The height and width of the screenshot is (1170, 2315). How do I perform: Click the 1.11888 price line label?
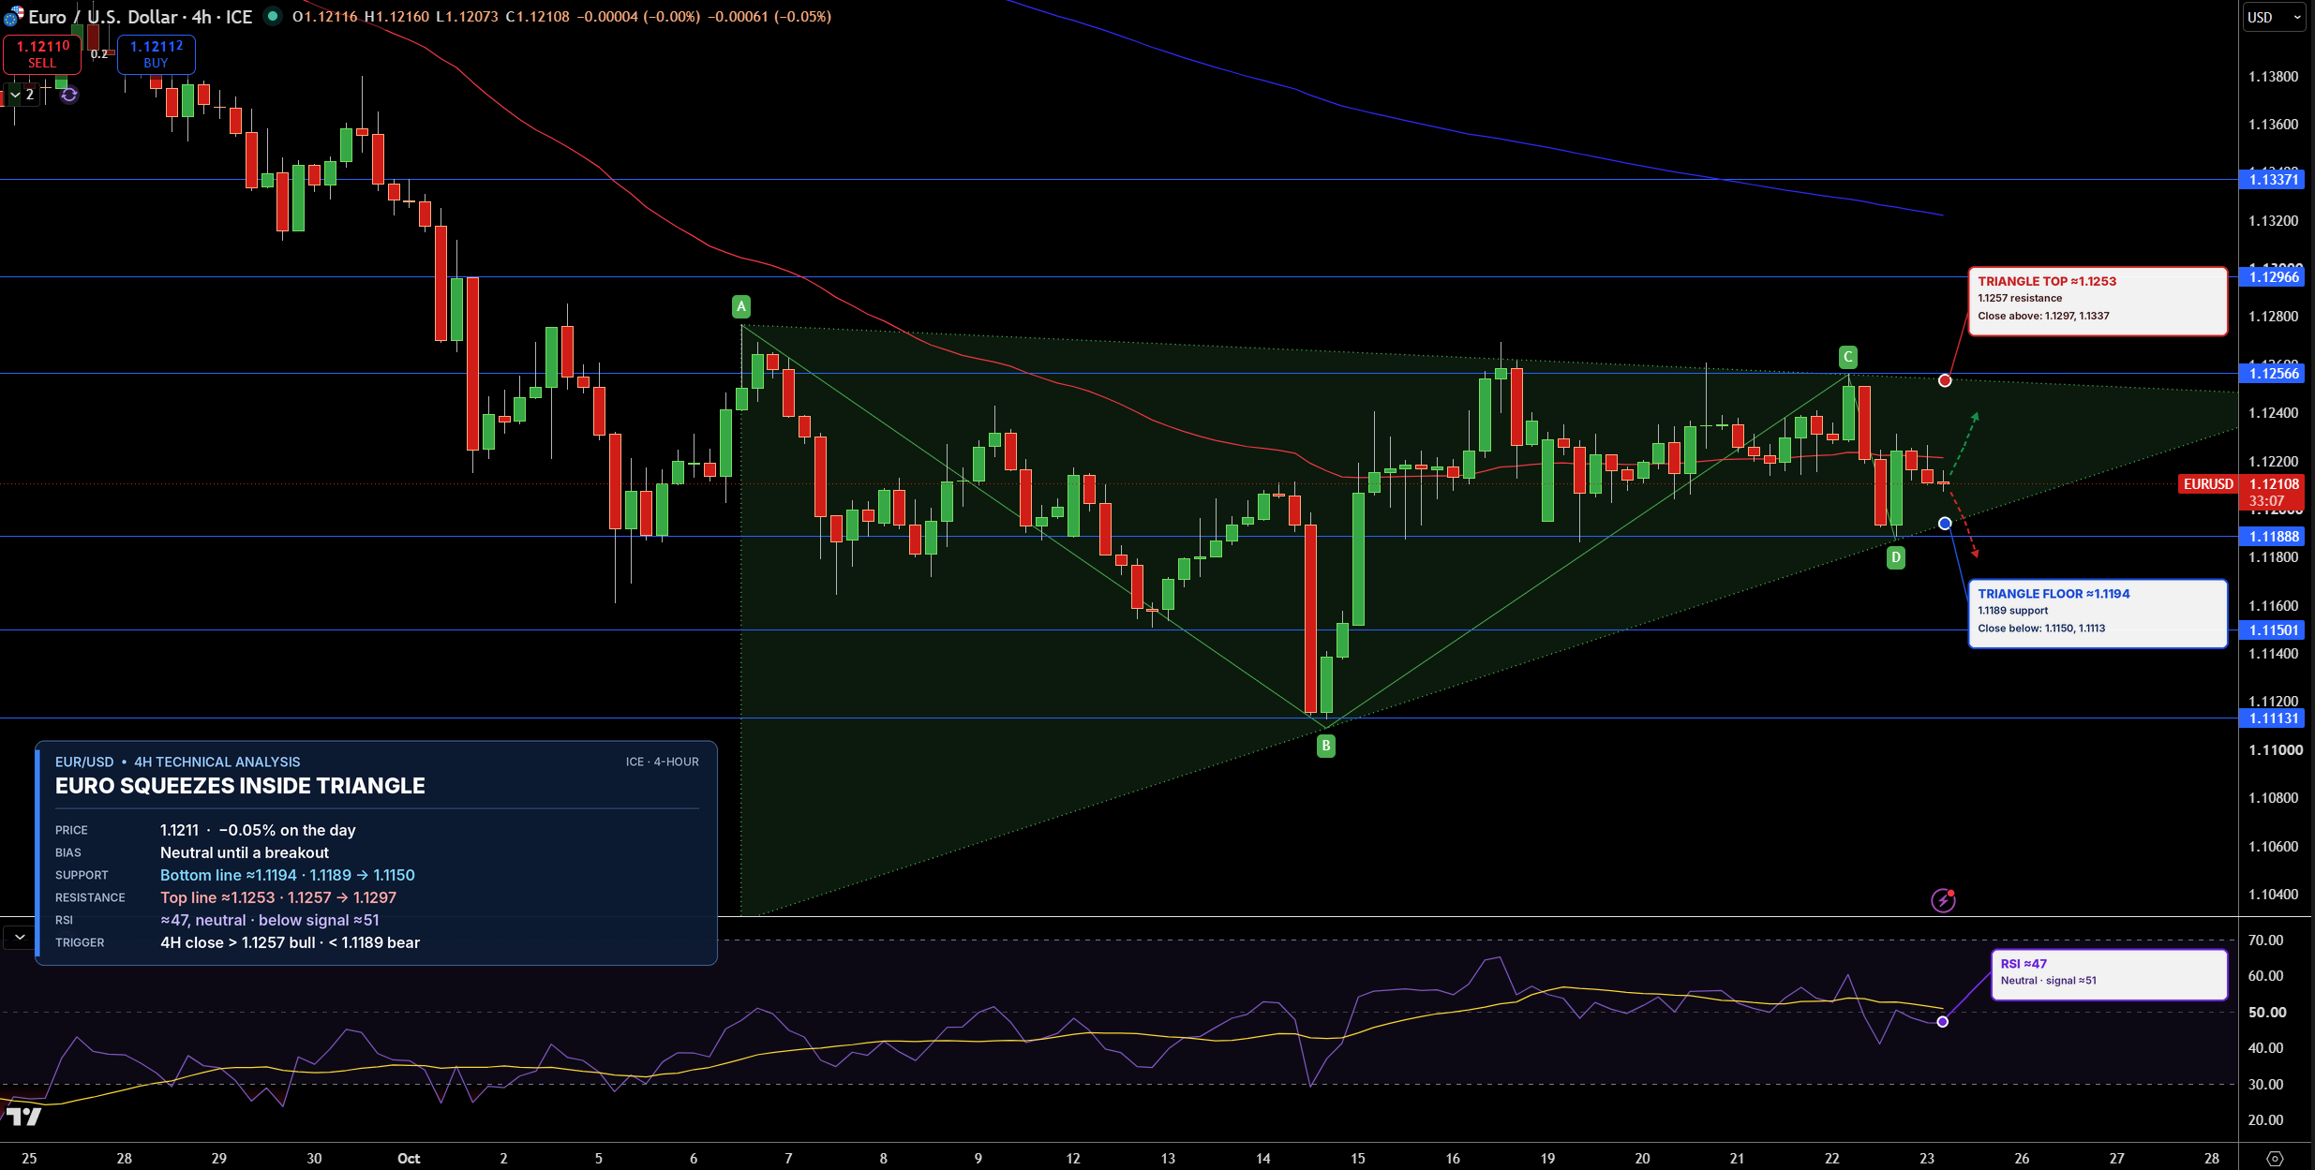[2274, 536]
